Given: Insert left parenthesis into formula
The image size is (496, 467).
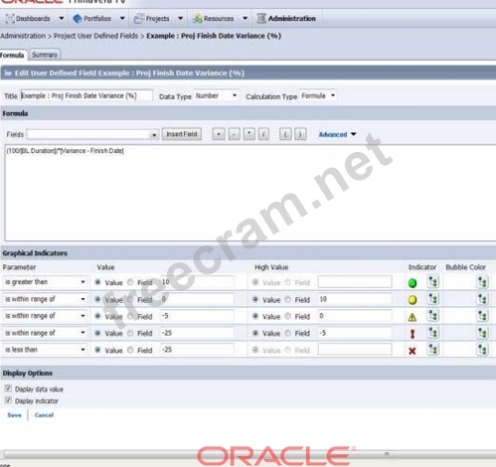Looking at the screenshot, I should 285,134.
